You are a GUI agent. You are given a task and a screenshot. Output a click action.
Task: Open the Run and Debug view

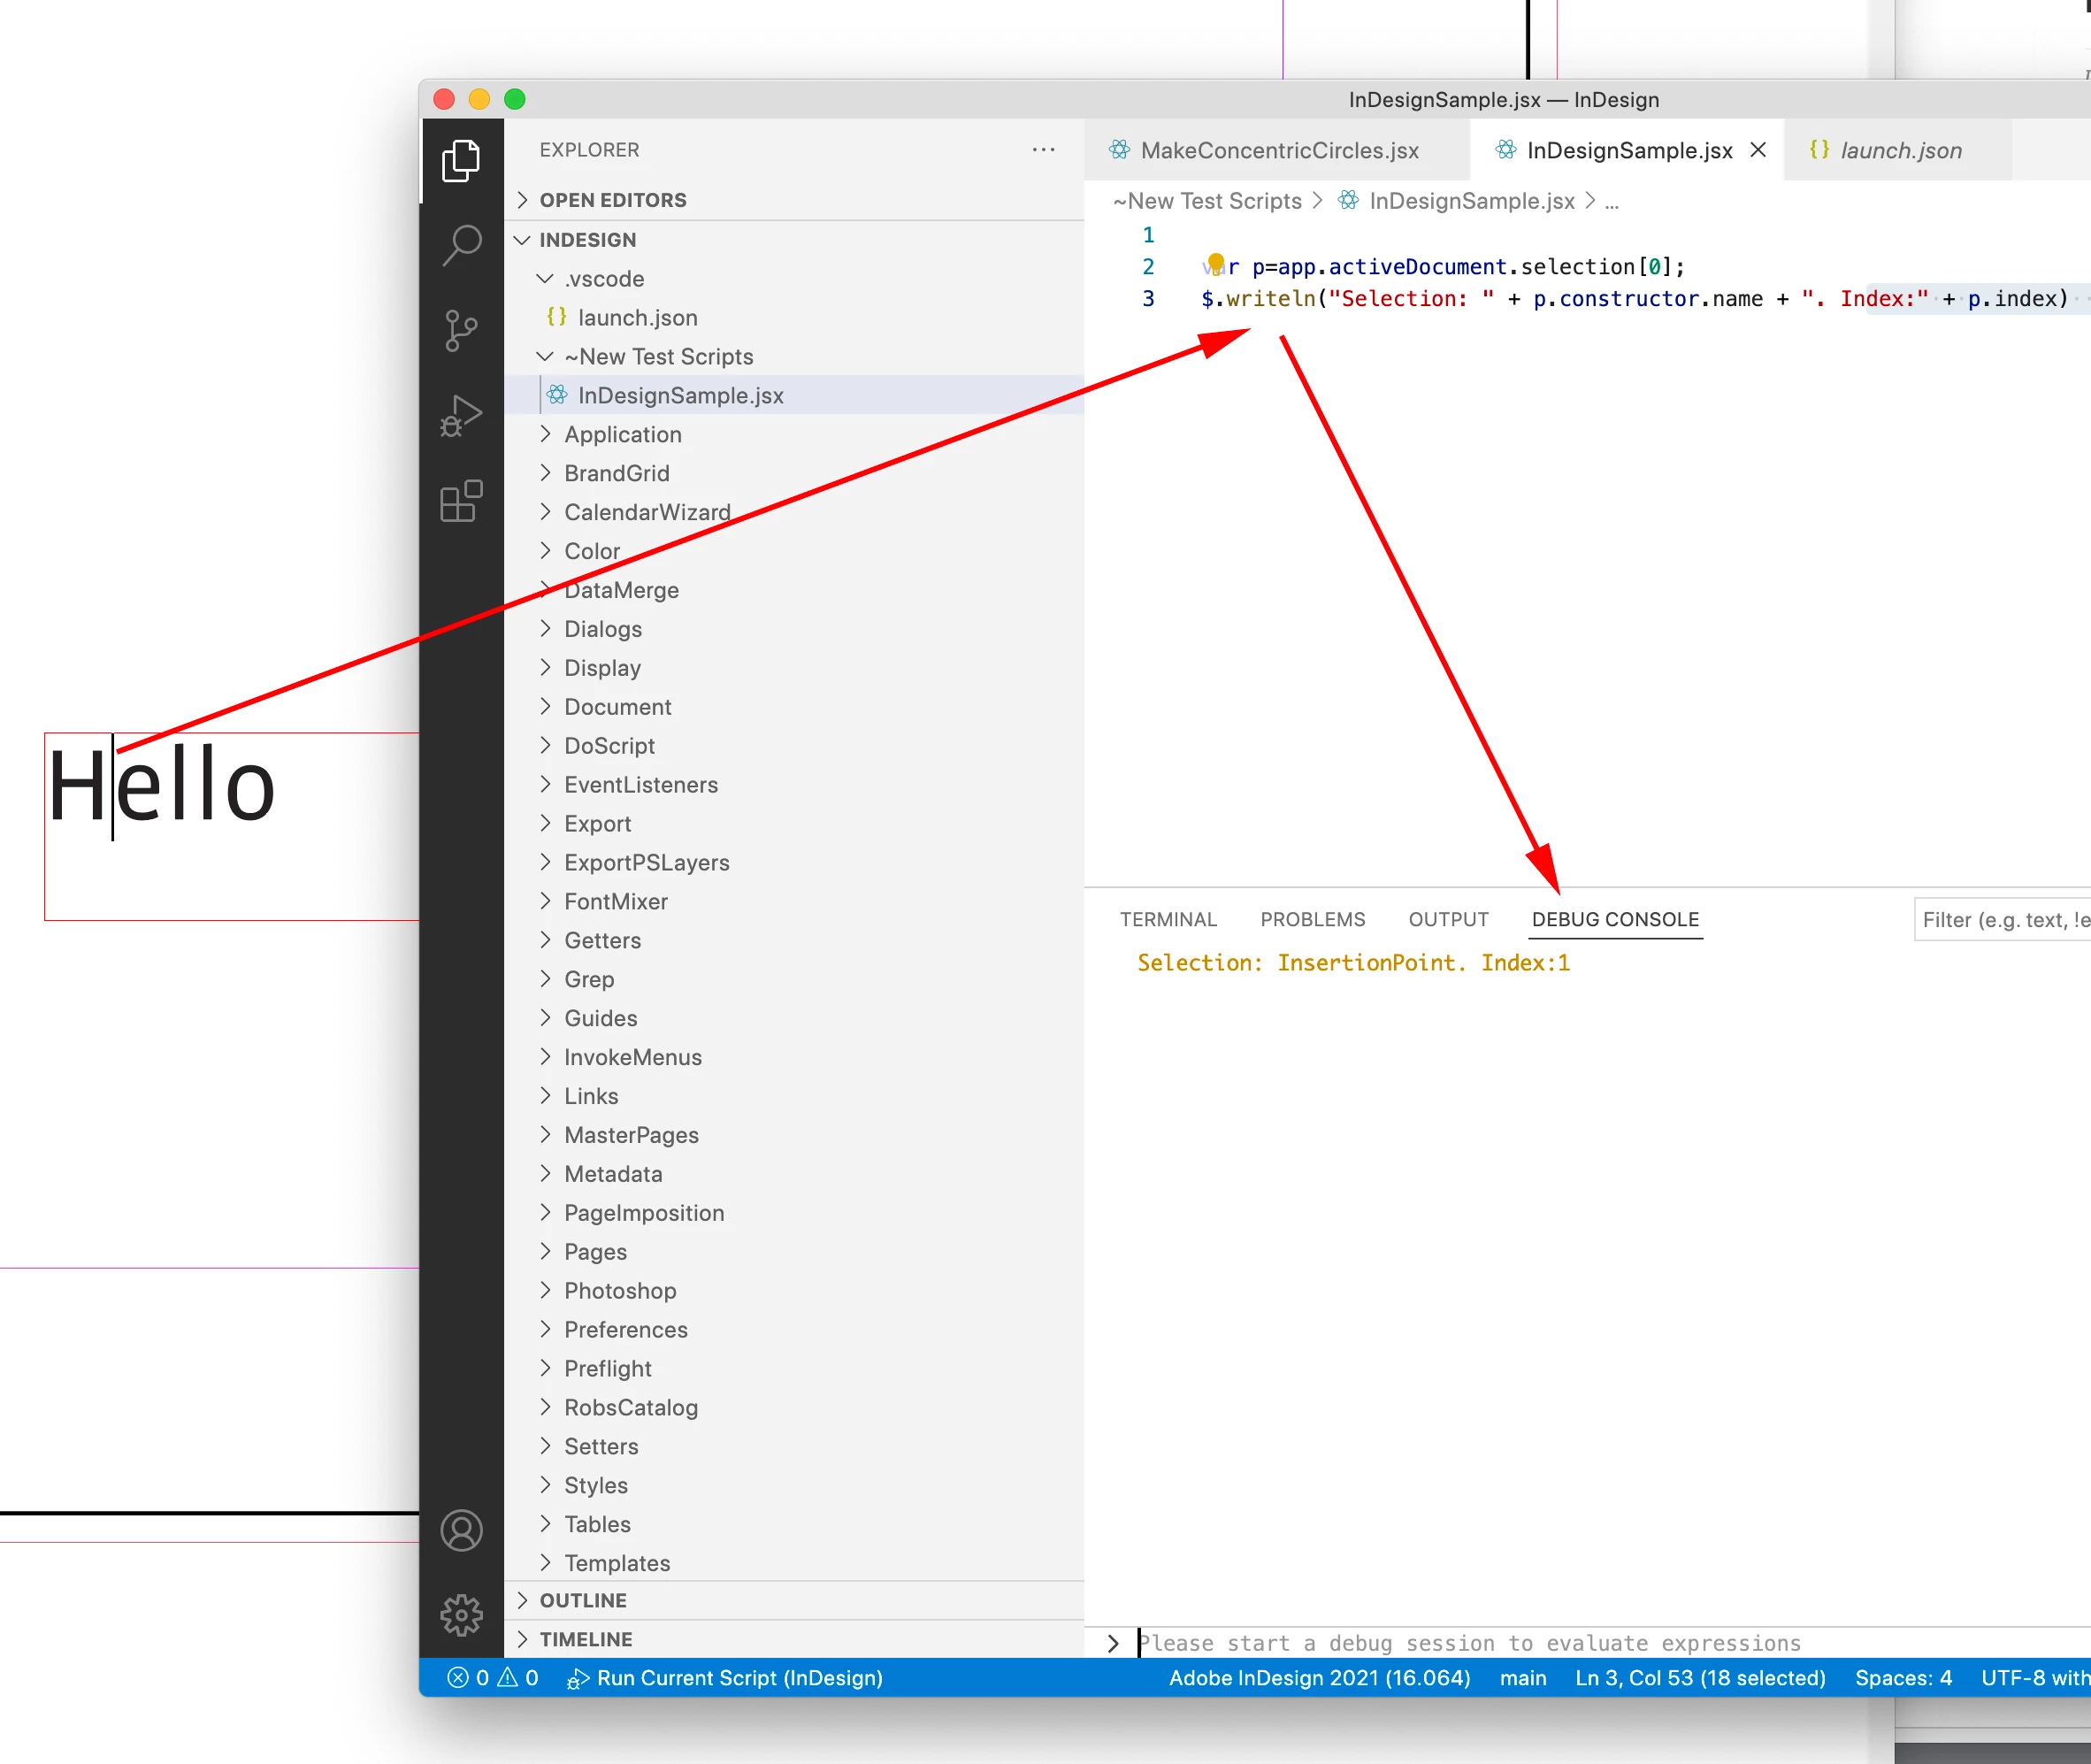pyautogui.click(x=461, y=415)
